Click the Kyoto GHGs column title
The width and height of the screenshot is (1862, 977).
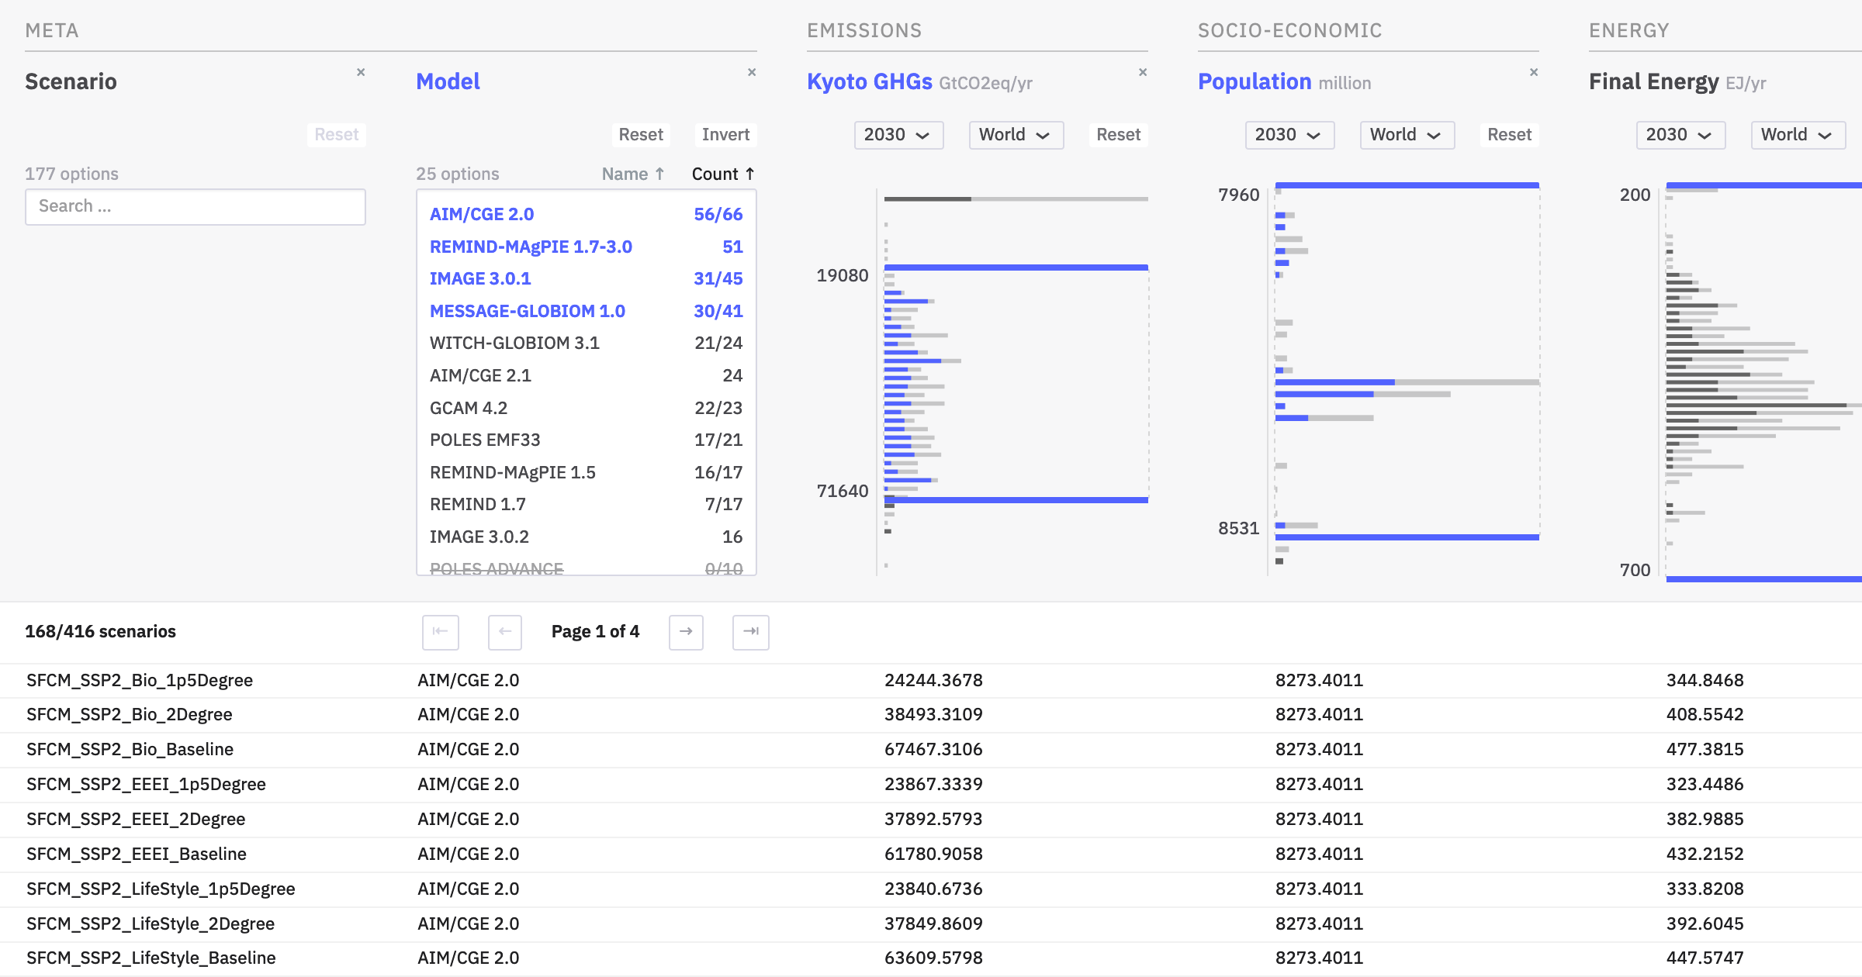[870, 81]
